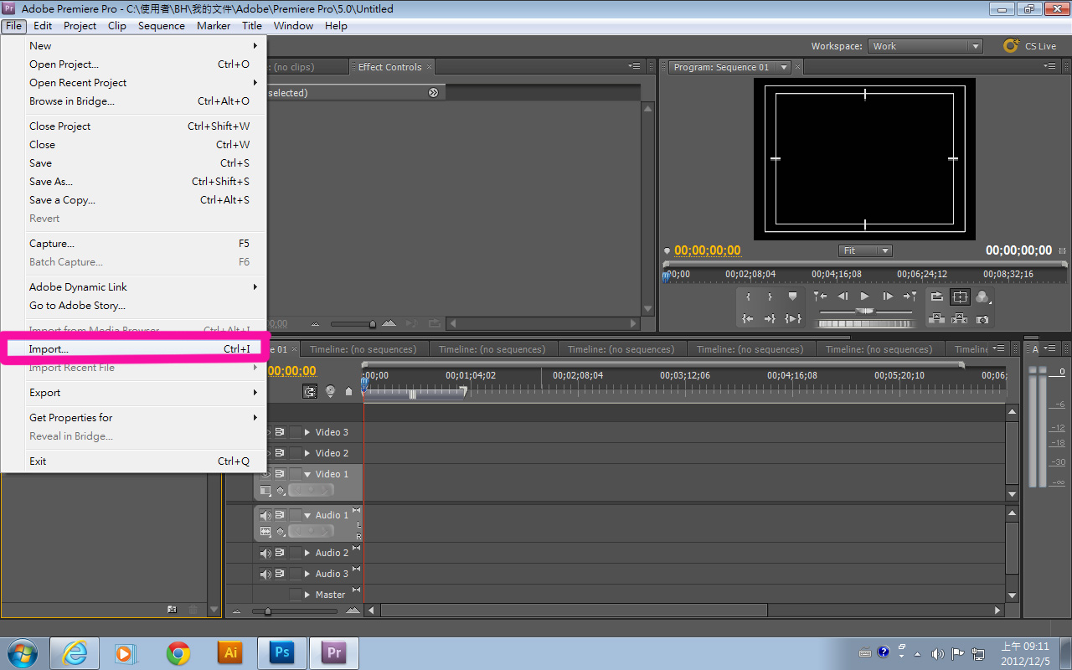Launch Photoshop from the Windows taskbar
This screenshot has height=670, width=1072.
[282, 652]
